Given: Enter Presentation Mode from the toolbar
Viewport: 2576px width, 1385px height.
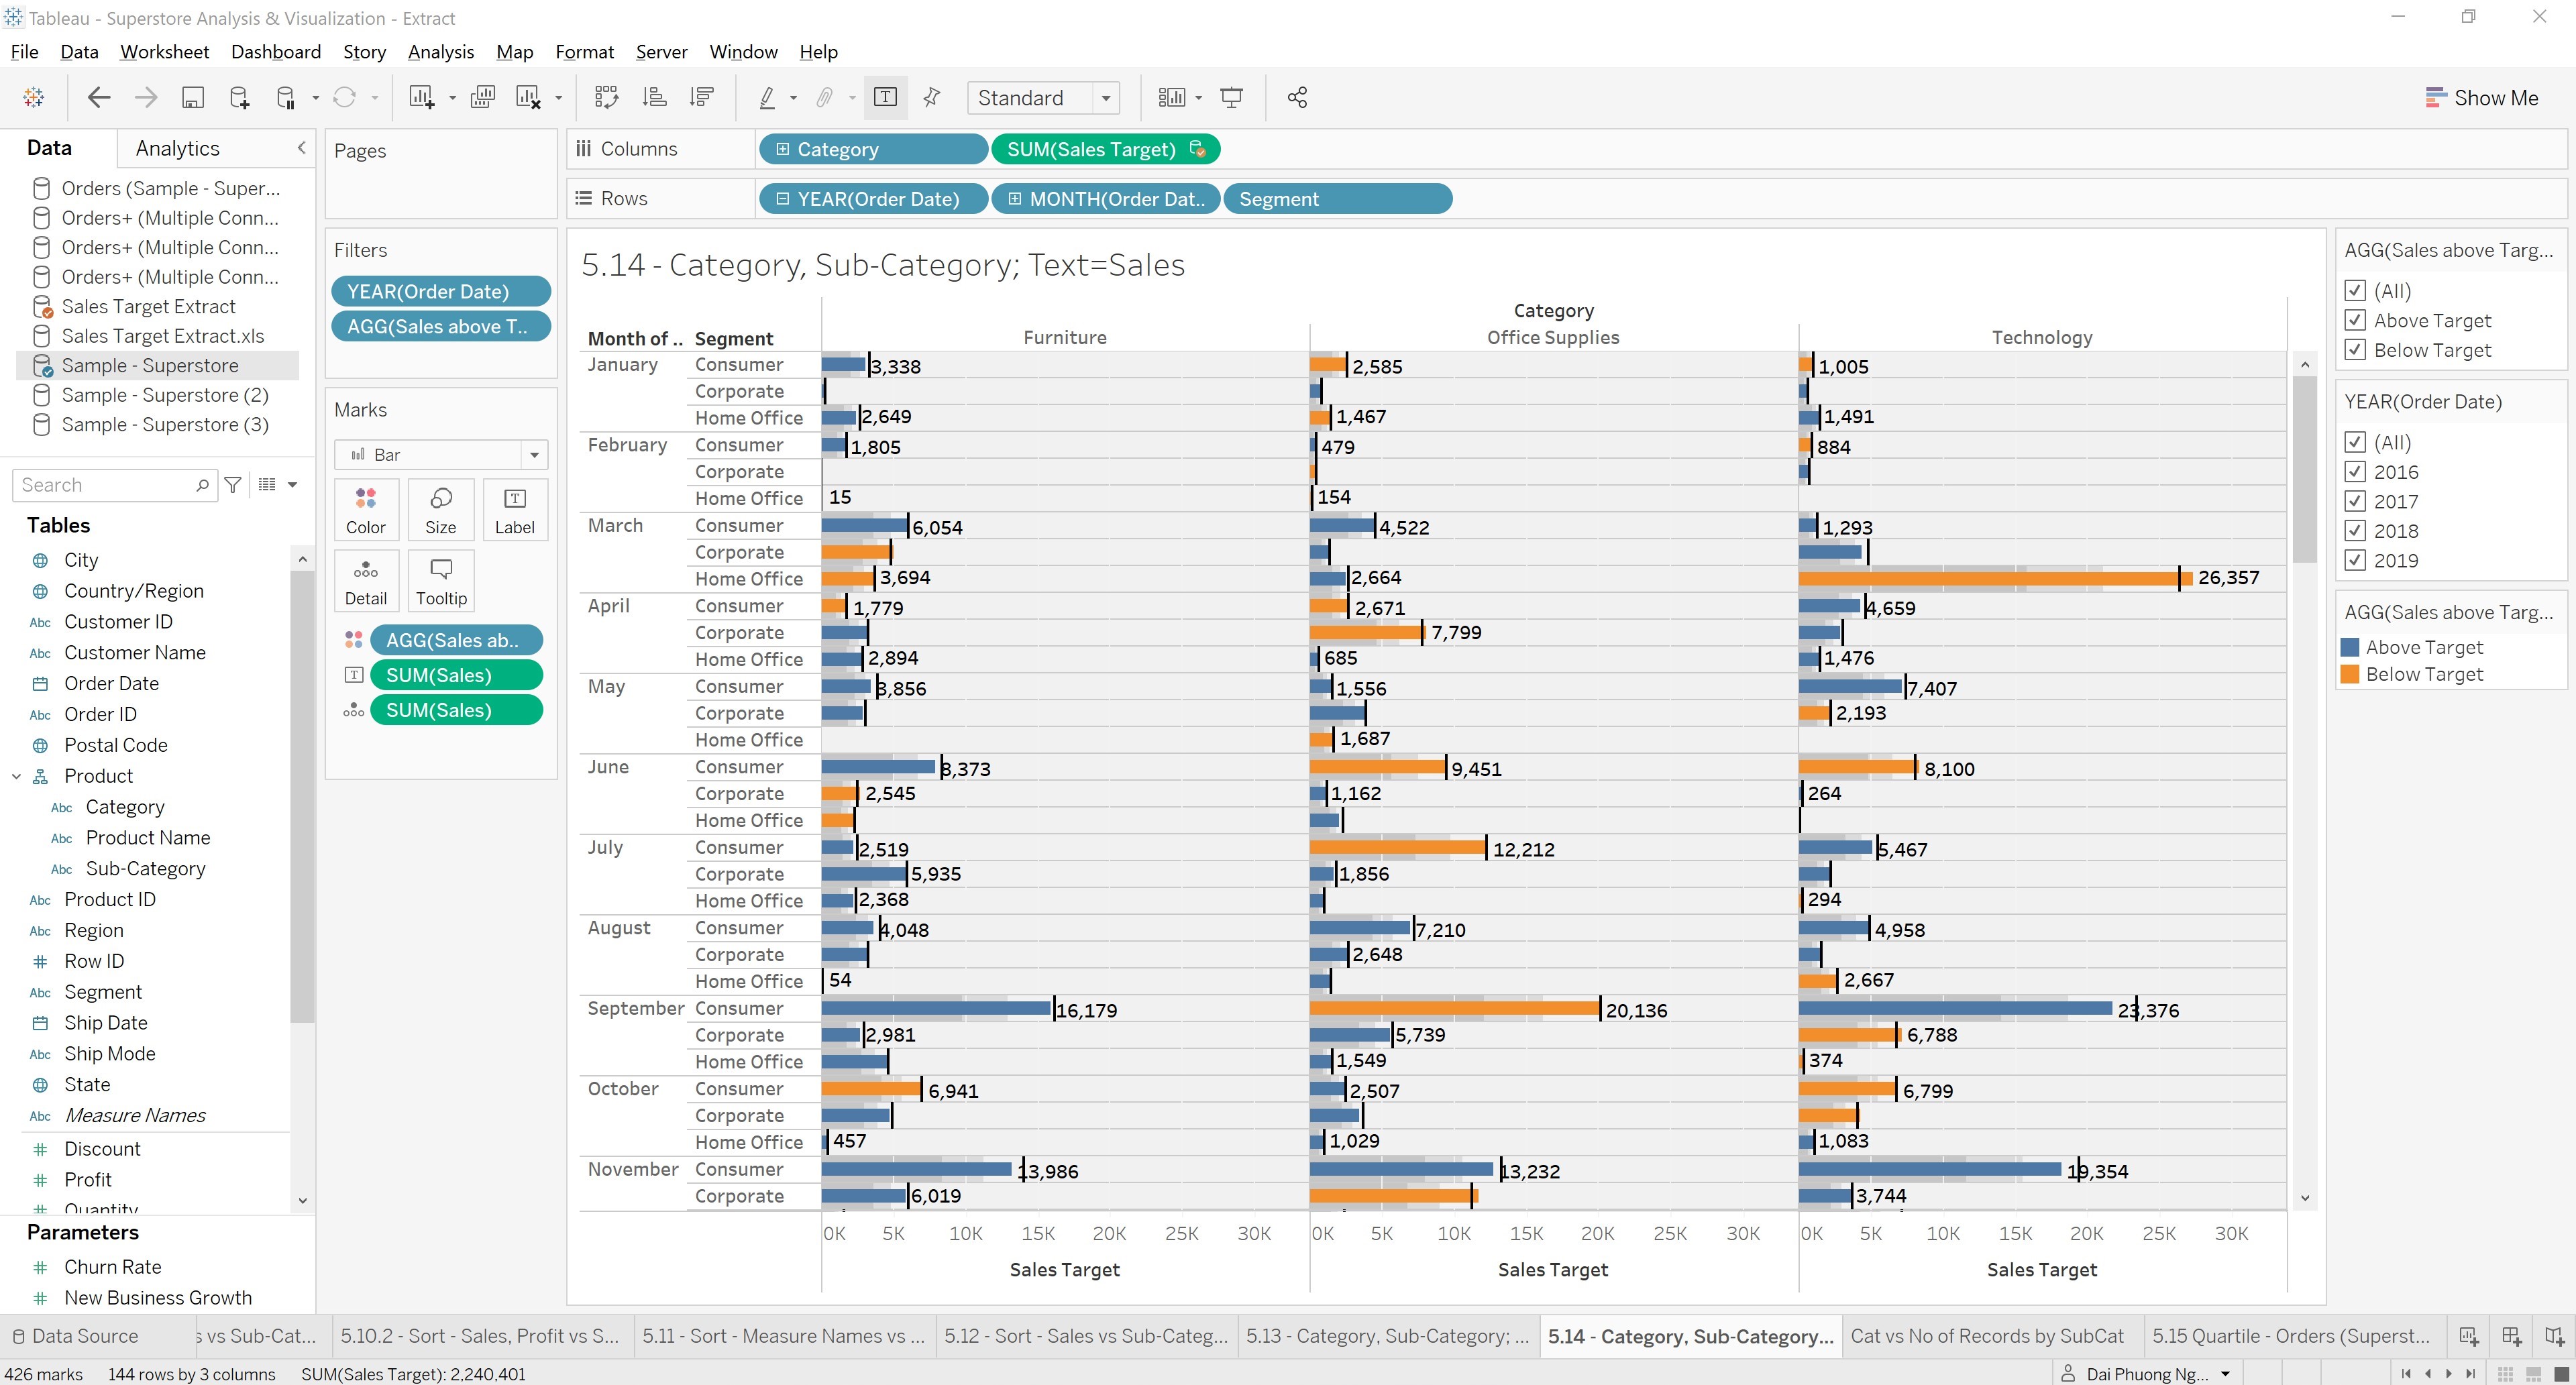Looking at the screenshot, I should [x=1230, y=97].
